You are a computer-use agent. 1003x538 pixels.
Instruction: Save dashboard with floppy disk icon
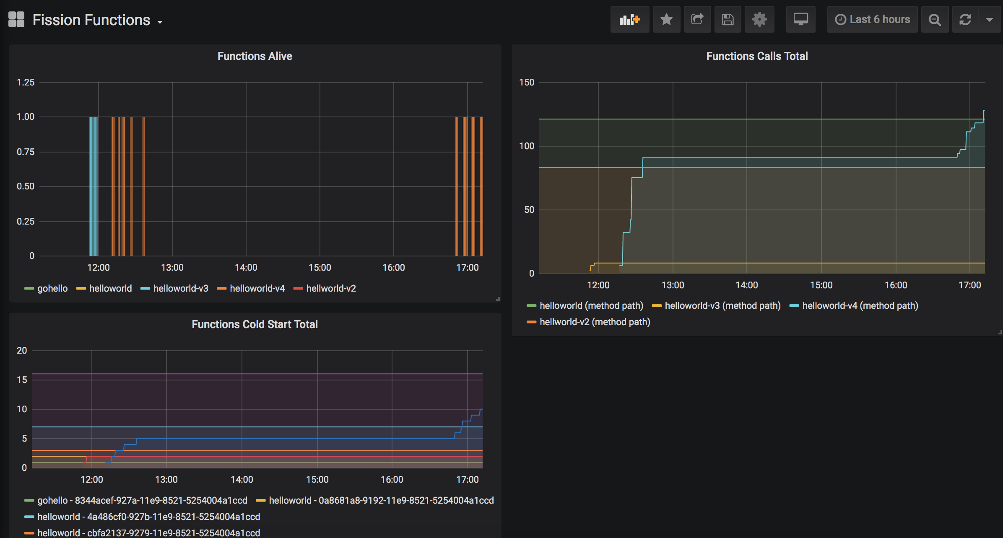click(728, 20)
